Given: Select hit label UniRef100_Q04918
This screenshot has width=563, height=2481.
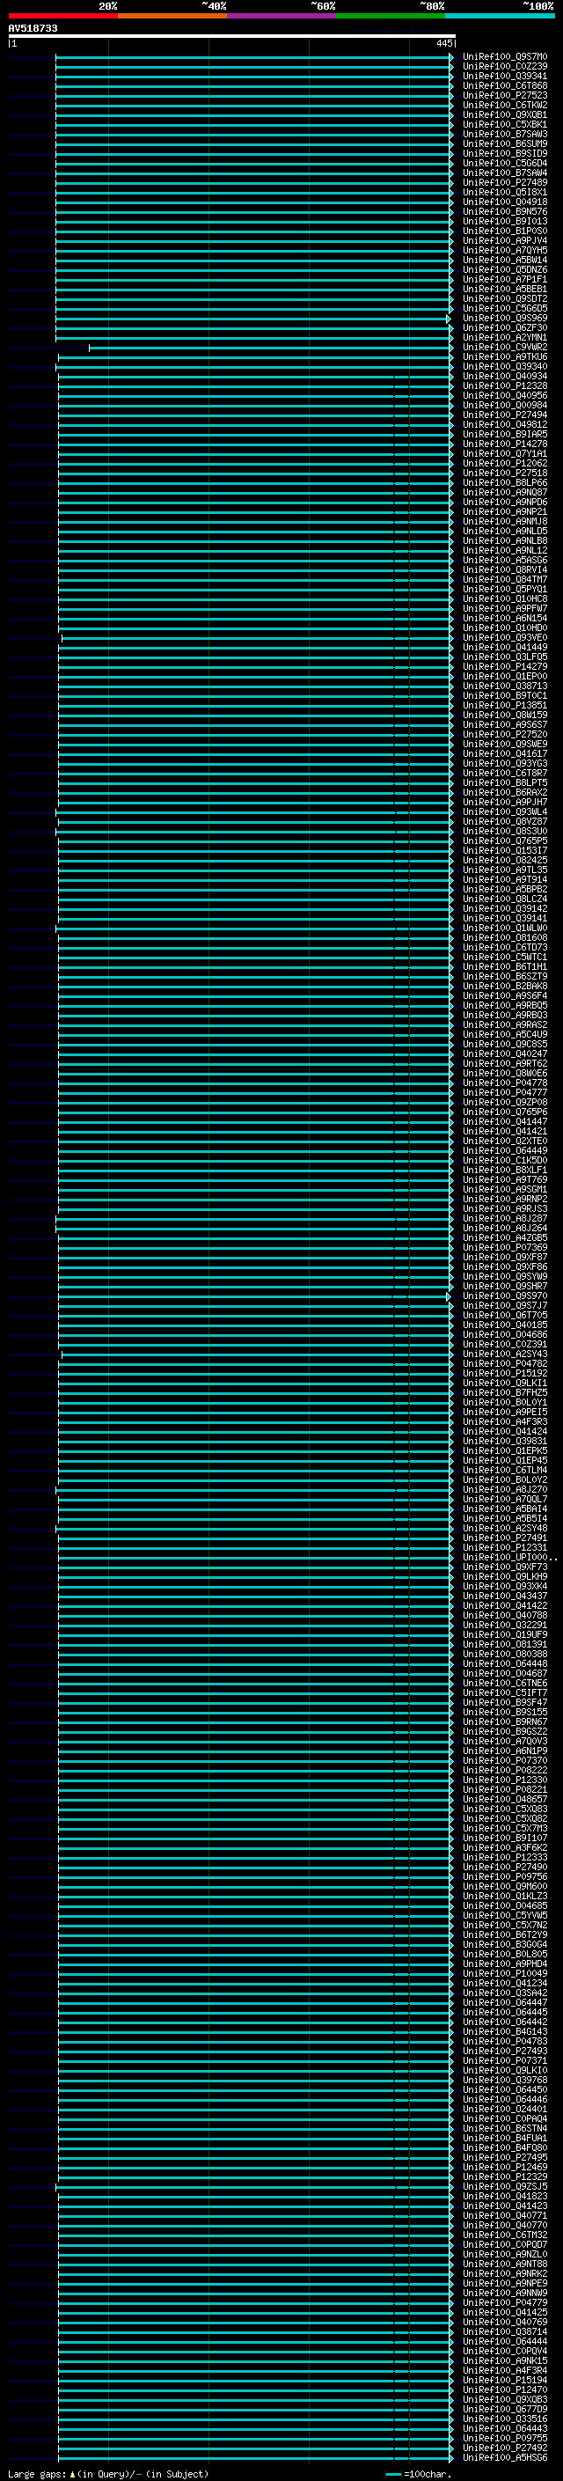Looking at the screenshot, I should coord(504,202).
